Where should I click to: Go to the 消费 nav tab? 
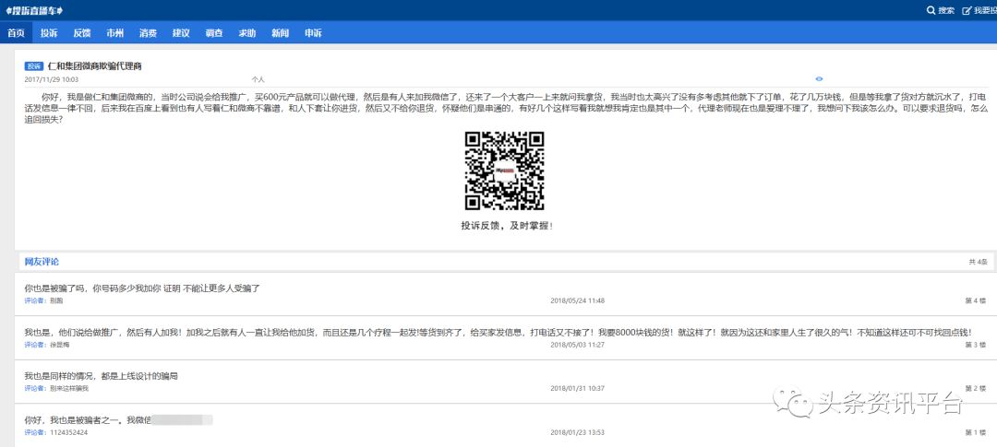pos(148,33)
